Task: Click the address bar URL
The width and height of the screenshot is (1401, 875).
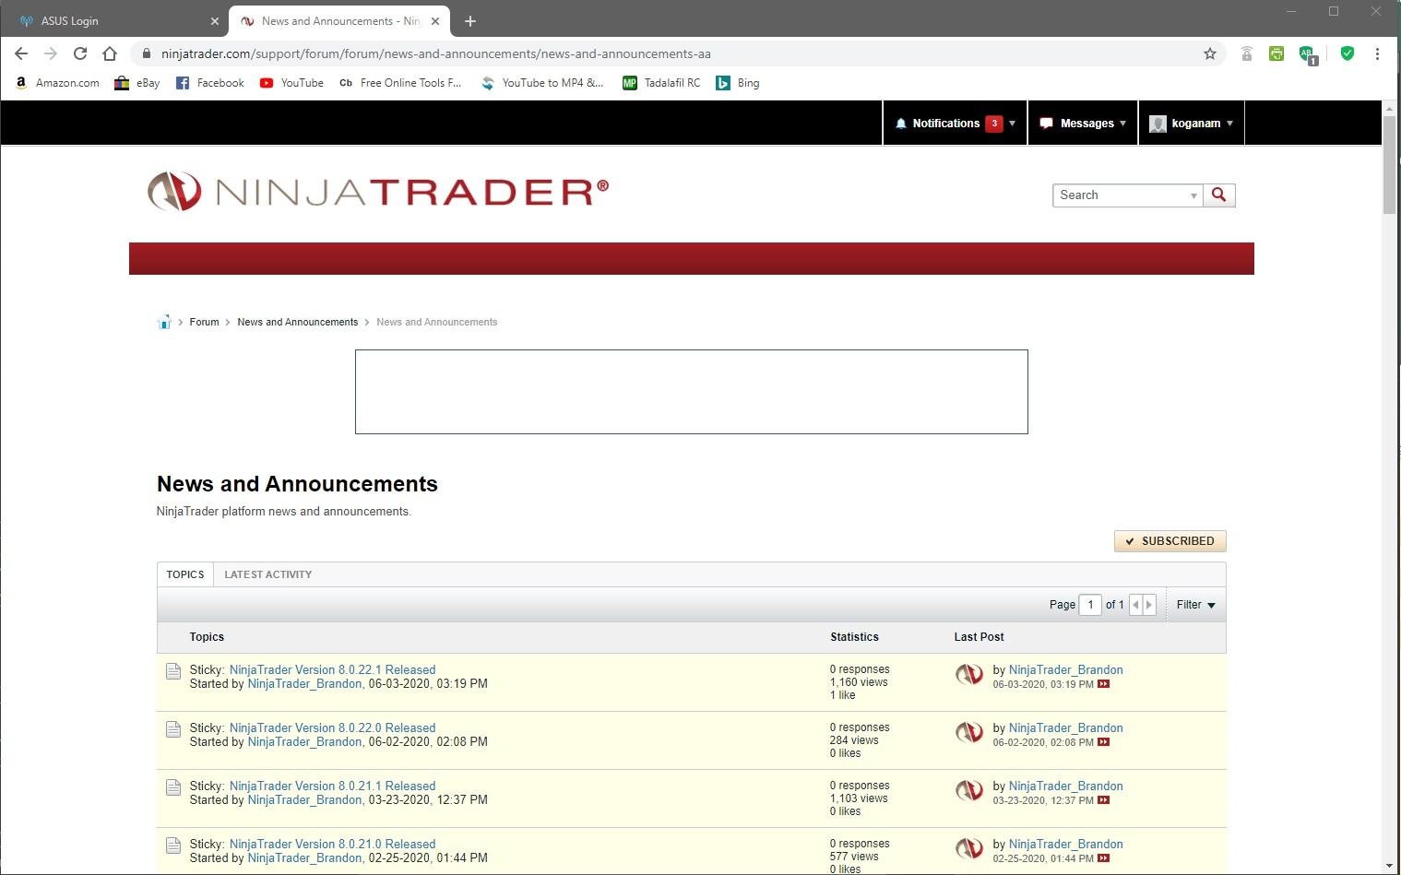Action: click(x=435, y=53)
